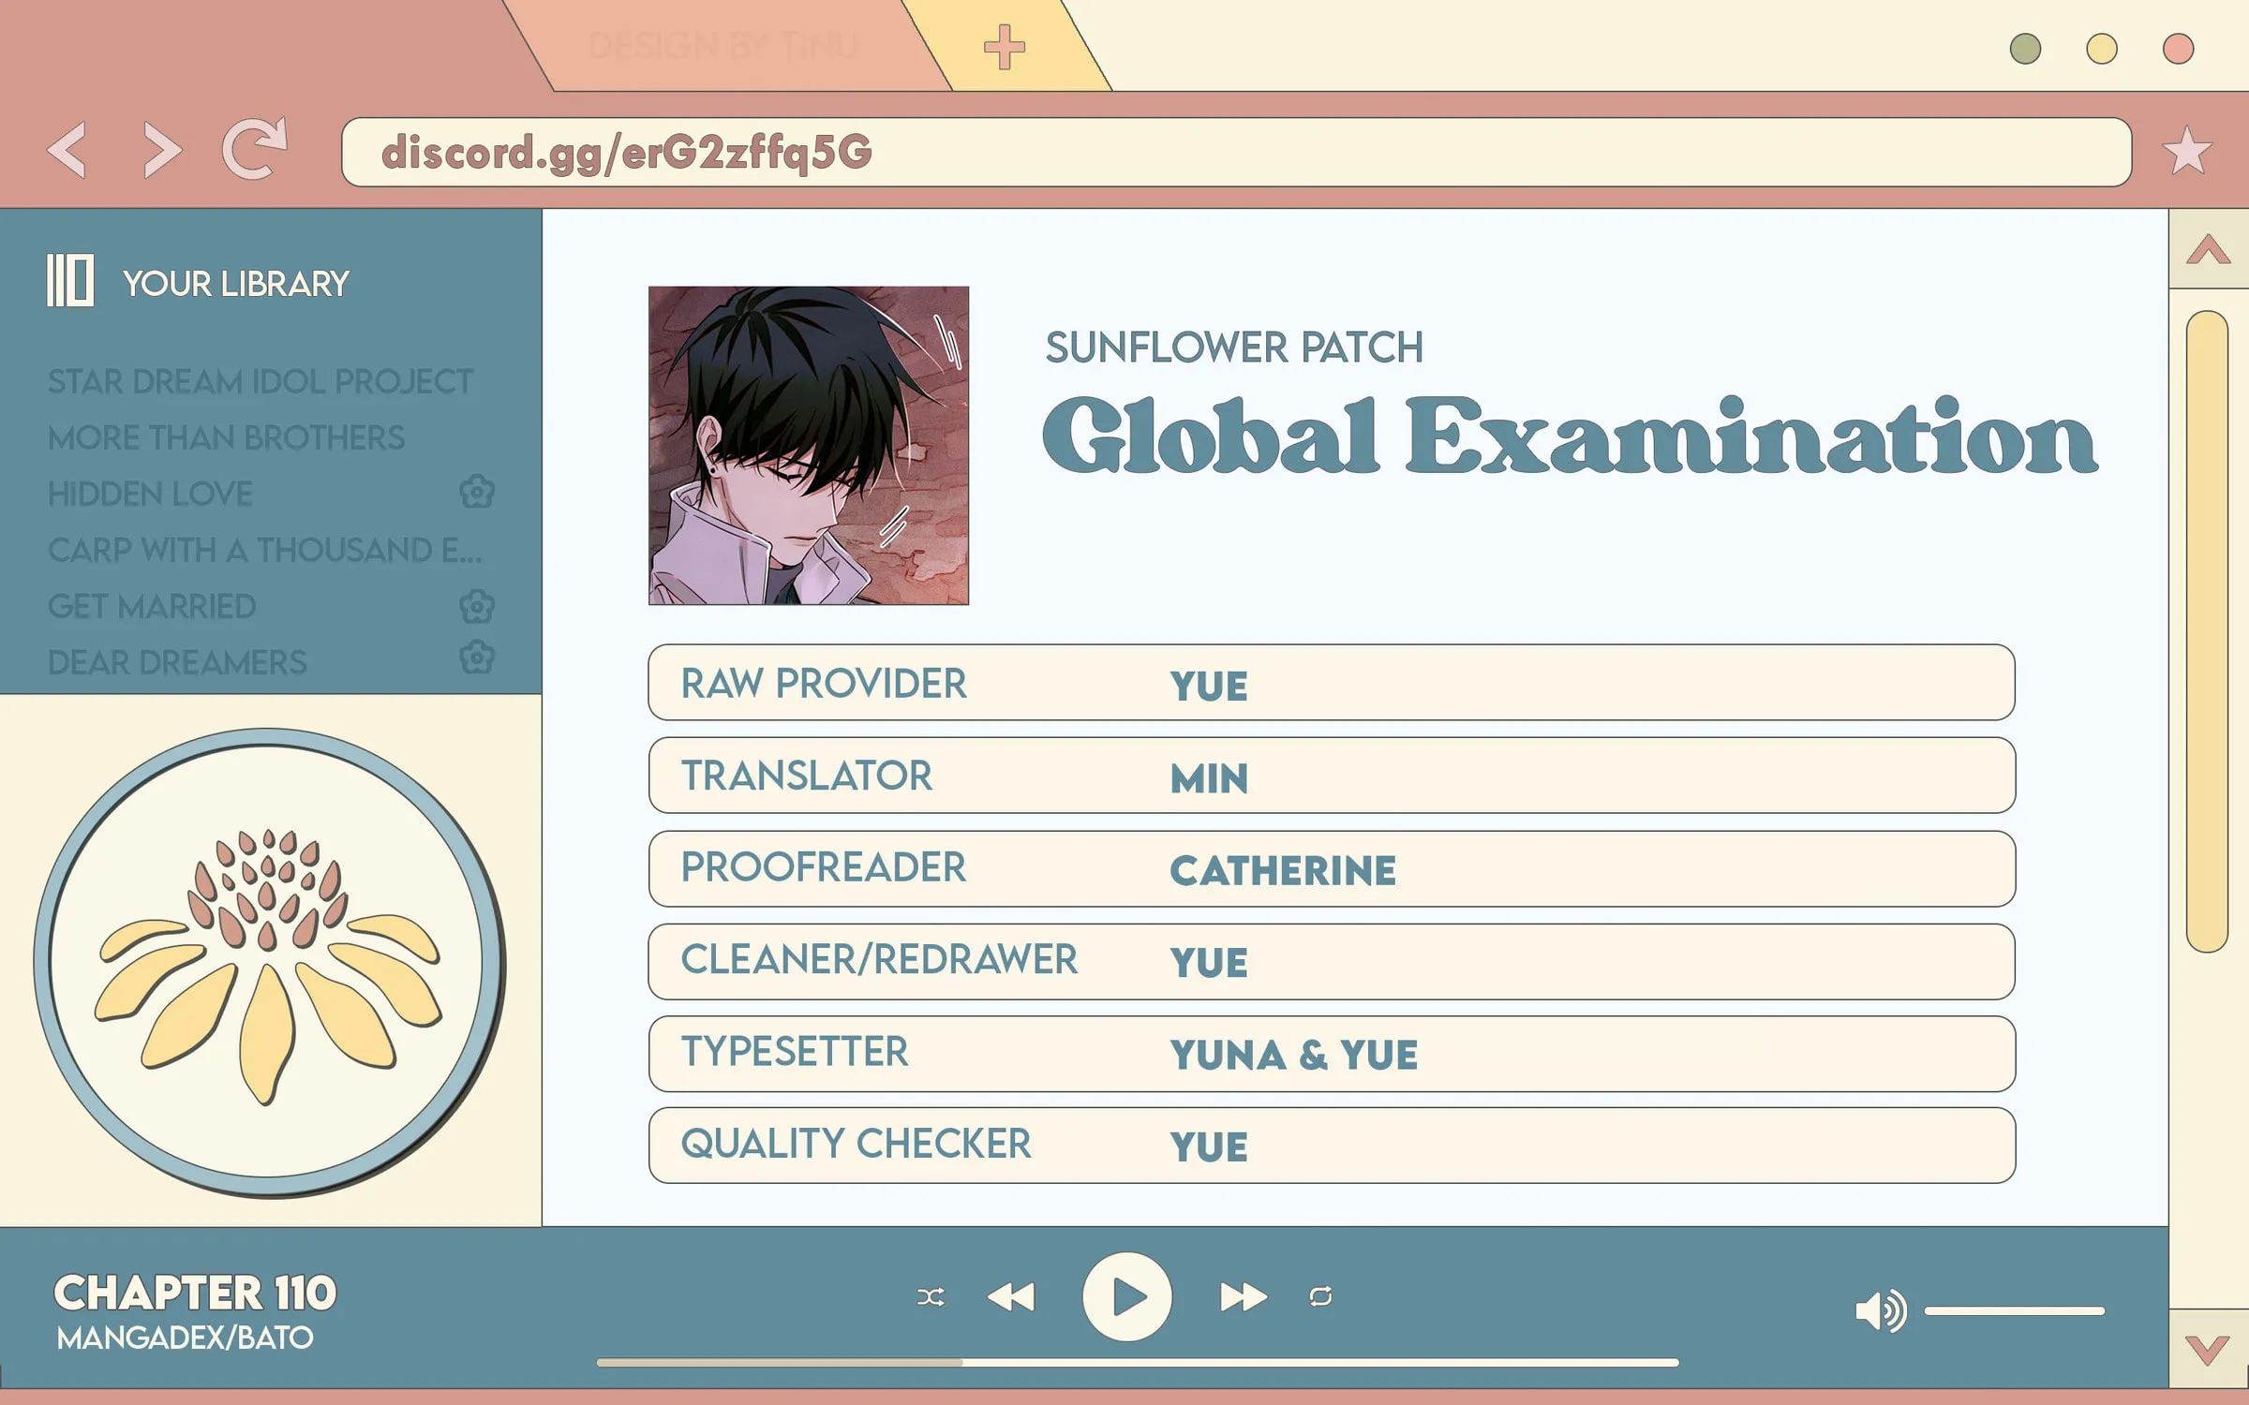Toggle the shuffle icon

click(x=931, y=1297)
